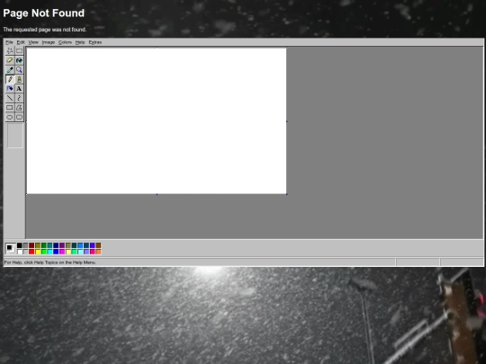Open the Colors menu
Screen dimensions: 486x364
pos(65,42)
